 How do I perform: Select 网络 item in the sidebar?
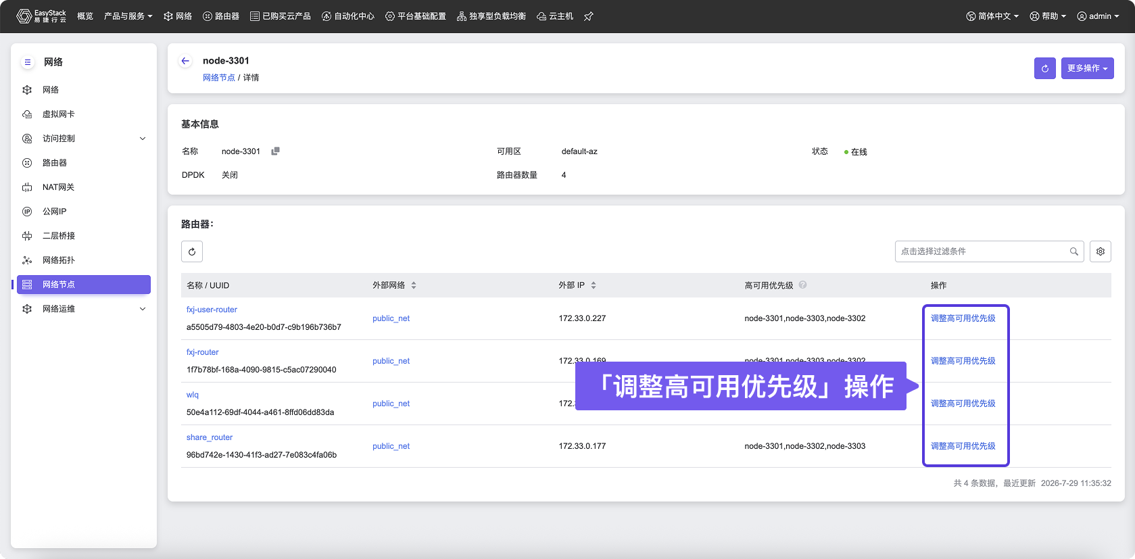pyautogui.click(x=84, y=90)
